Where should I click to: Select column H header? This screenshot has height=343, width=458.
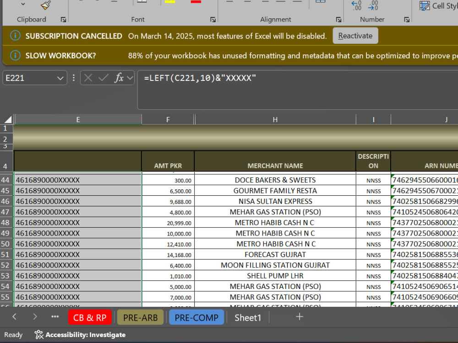(275, 119)
